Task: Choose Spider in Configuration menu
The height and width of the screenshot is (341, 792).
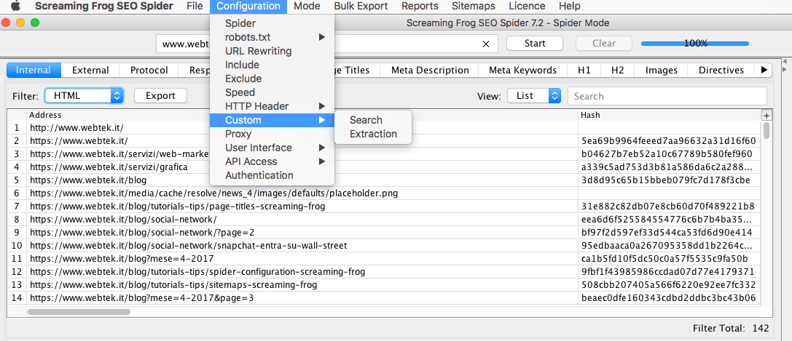Action: [272, 23]
